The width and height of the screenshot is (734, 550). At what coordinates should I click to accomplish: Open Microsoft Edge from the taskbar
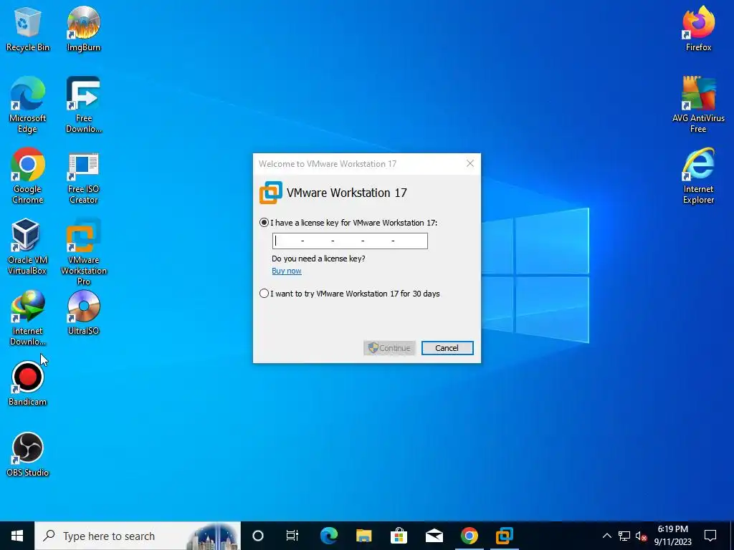(x=328, y=536)
